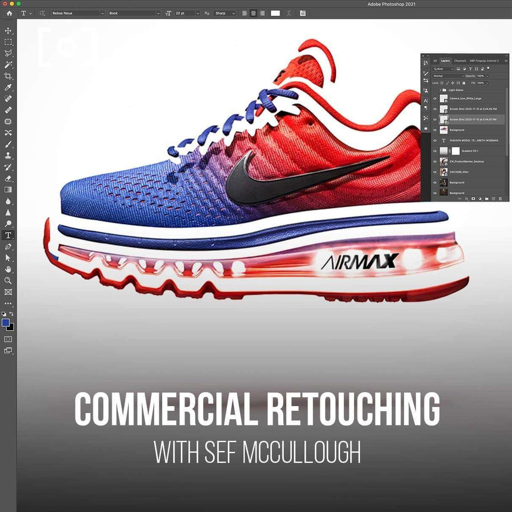Click the white foreground color swatch

pos(274,13)
